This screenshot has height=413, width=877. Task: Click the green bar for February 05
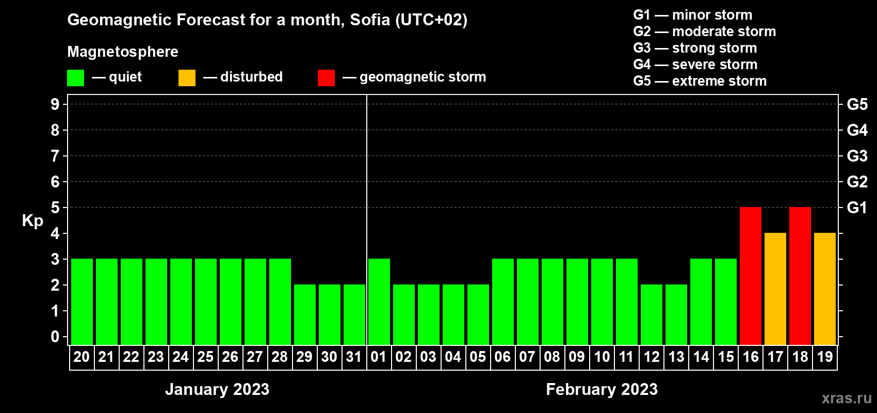[478, 315]
